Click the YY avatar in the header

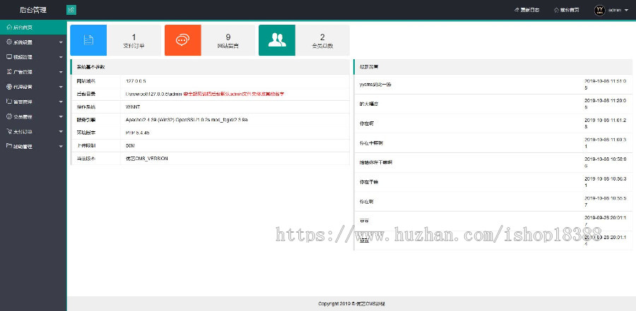[600, 10]
